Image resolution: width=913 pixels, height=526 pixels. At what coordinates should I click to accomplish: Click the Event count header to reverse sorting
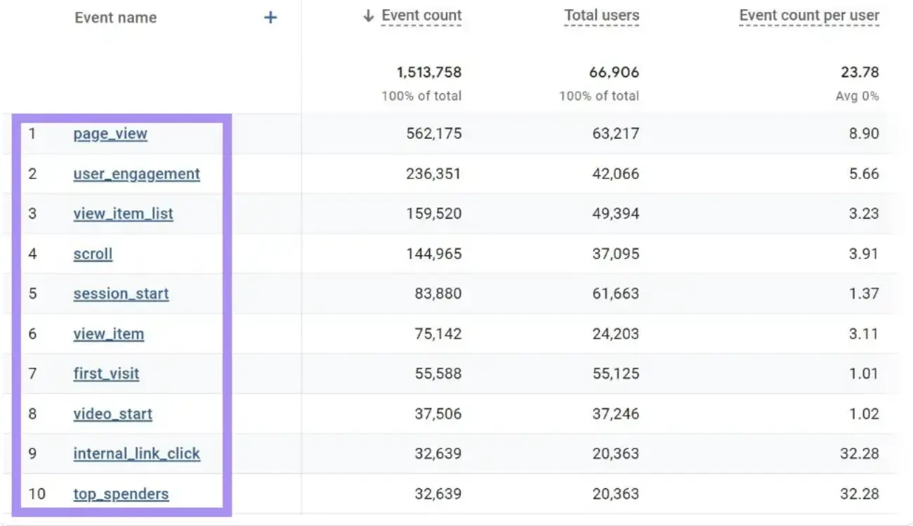(421, 15)
